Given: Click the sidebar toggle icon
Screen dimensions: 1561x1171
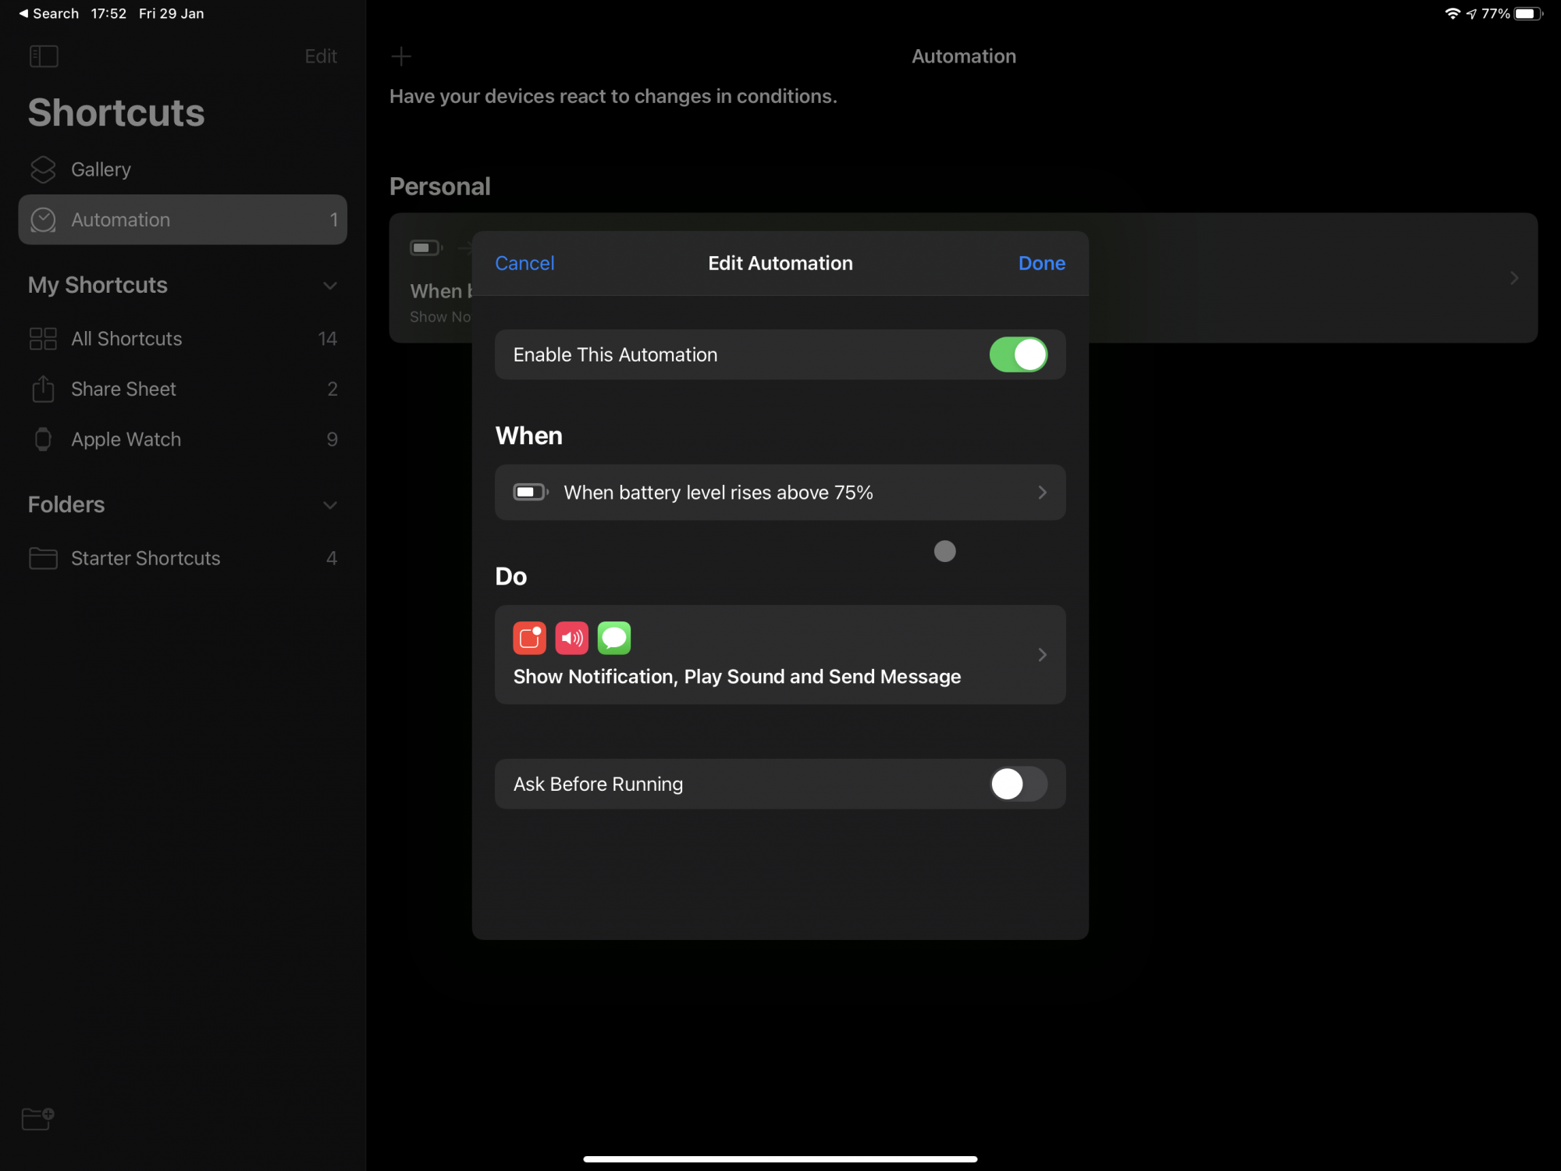Looking at the screenshot, I should [x=44, y=56].
